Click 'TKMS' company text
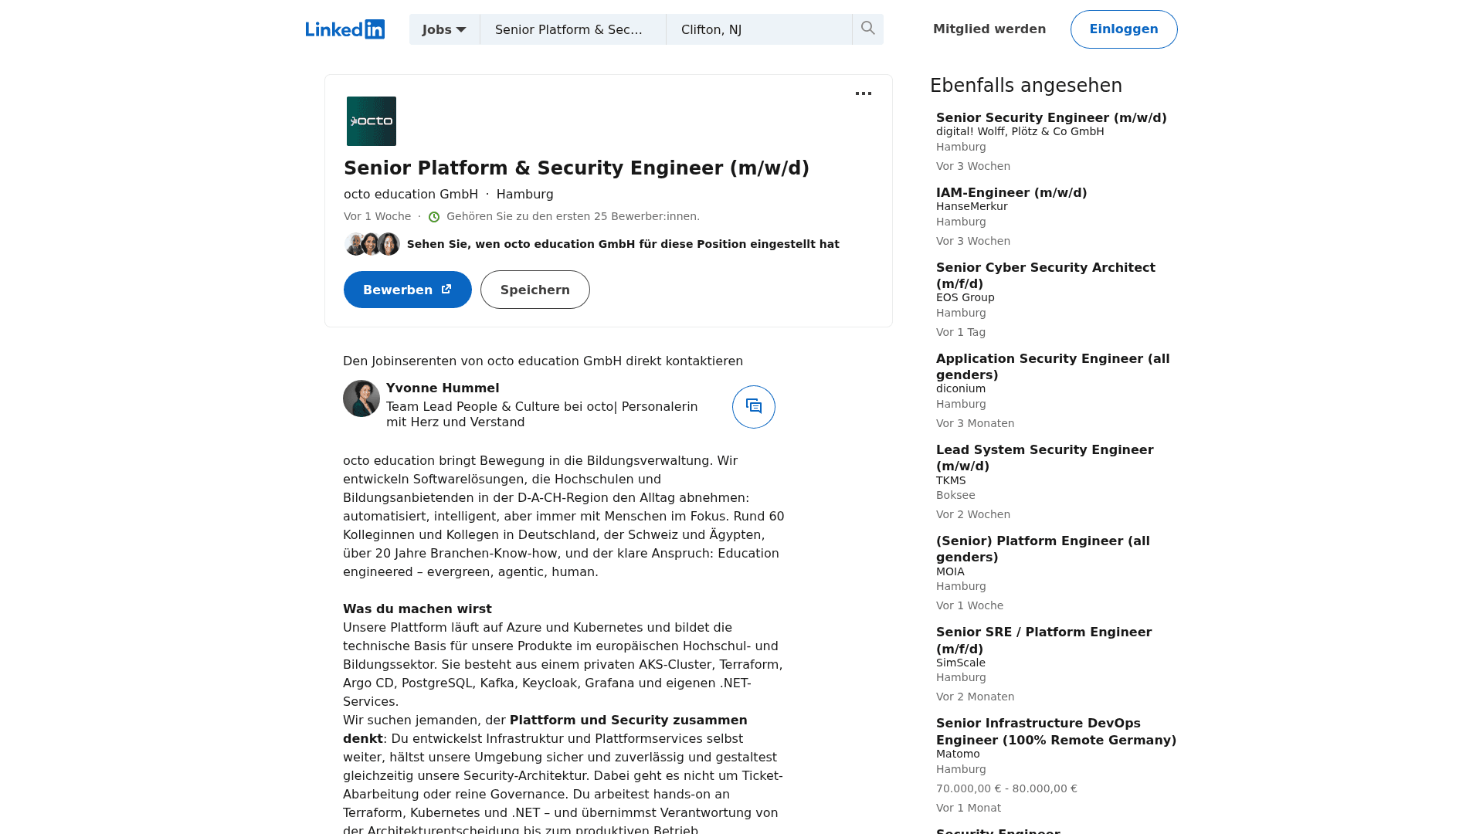Image resolution: width=1483 pixels, height=834 pixels. pos(951,480)
